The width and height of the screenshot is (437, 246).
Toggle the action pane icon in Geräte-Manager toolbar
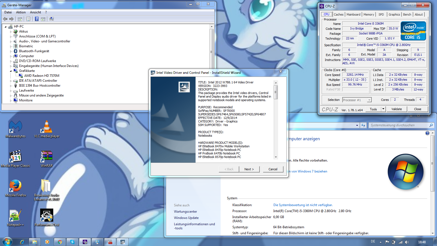point(43,19)
